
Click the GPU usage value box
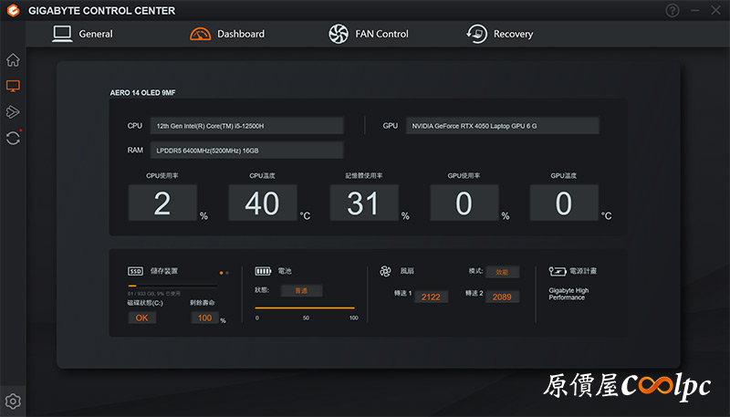click(464, 203)
